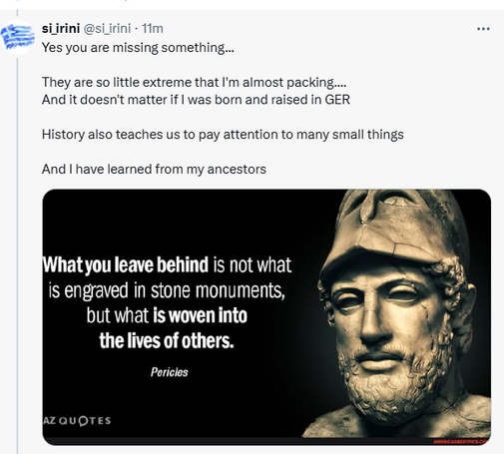Open the tweet via the 11m timestamp
Image resolution: width=504 pixels, height=454 pixels.
(153, 29)
